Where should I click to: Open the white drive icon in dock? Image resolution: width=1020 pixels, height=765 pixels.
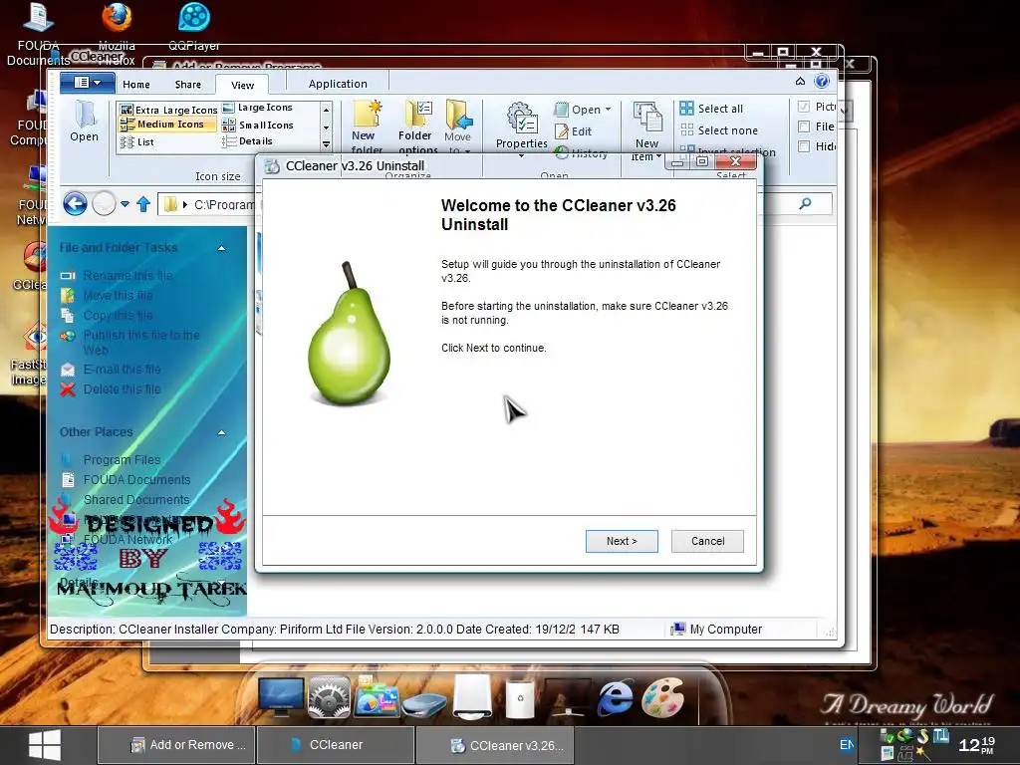pos(472,696)
